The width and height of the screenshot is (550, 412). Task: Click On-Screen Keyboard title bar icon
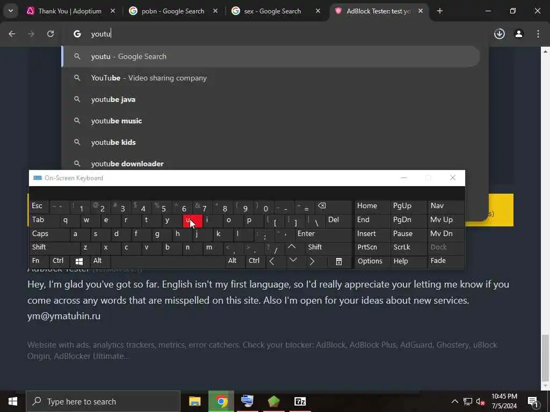(x=38, y=178)
